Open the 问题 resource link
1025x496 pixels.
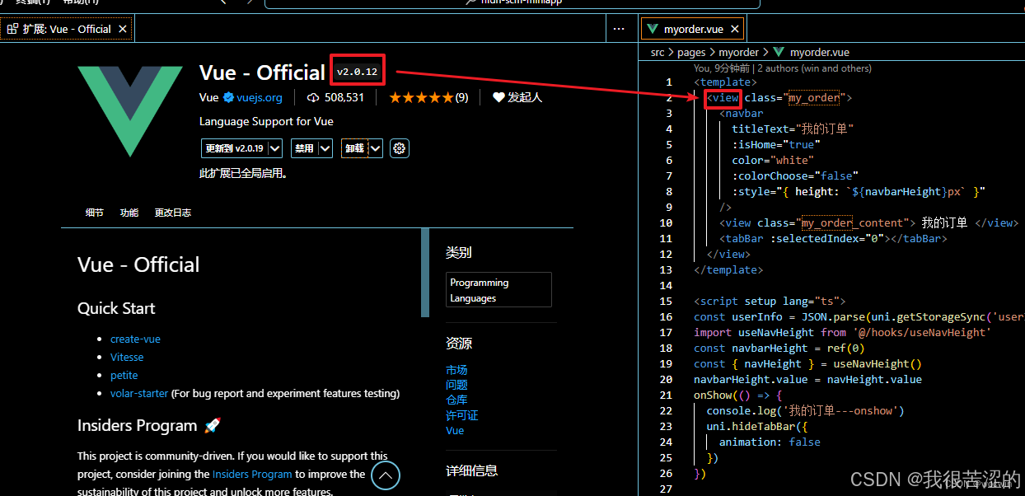click(456, 385)
